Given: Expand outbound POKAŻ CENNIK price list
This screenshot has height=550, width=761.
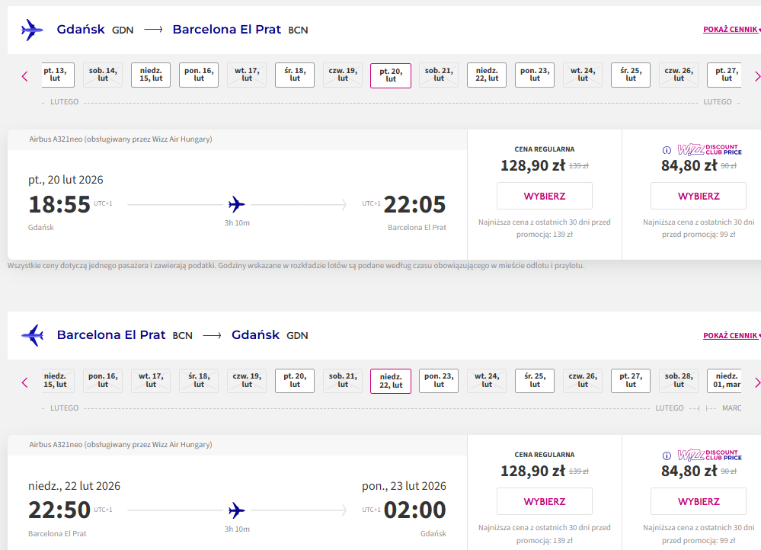Looking at the screenshot, I should point(731,30).
